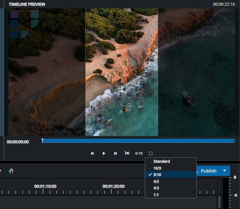Click the 00:00:00:00 current timecode field
Screen dimensions: 240x209
[x=18, y=142]
